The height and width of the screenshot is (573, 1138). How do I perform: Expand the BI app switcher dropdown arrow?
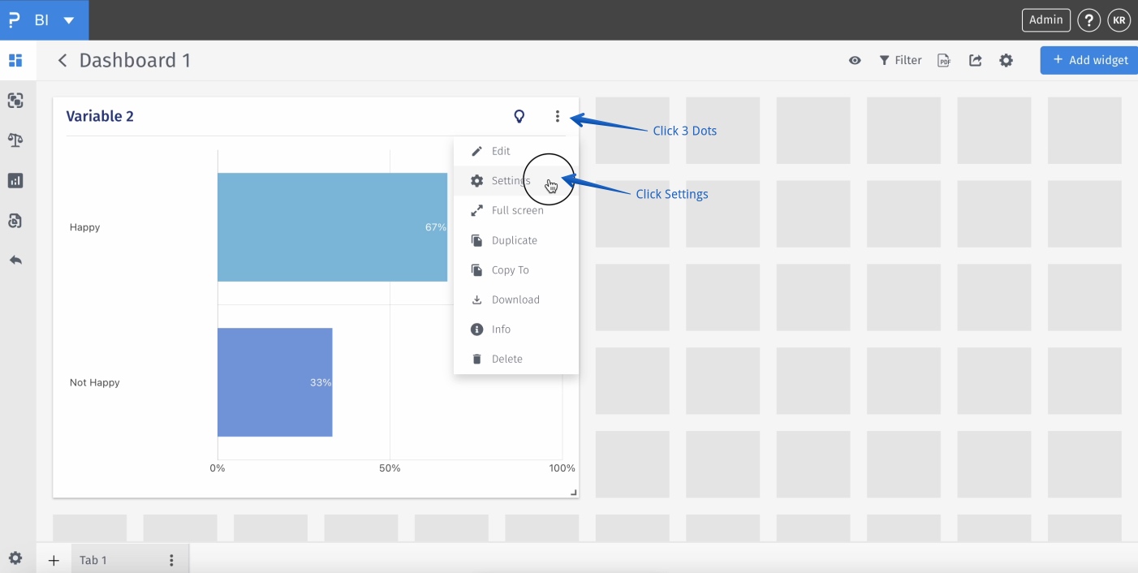69,20
